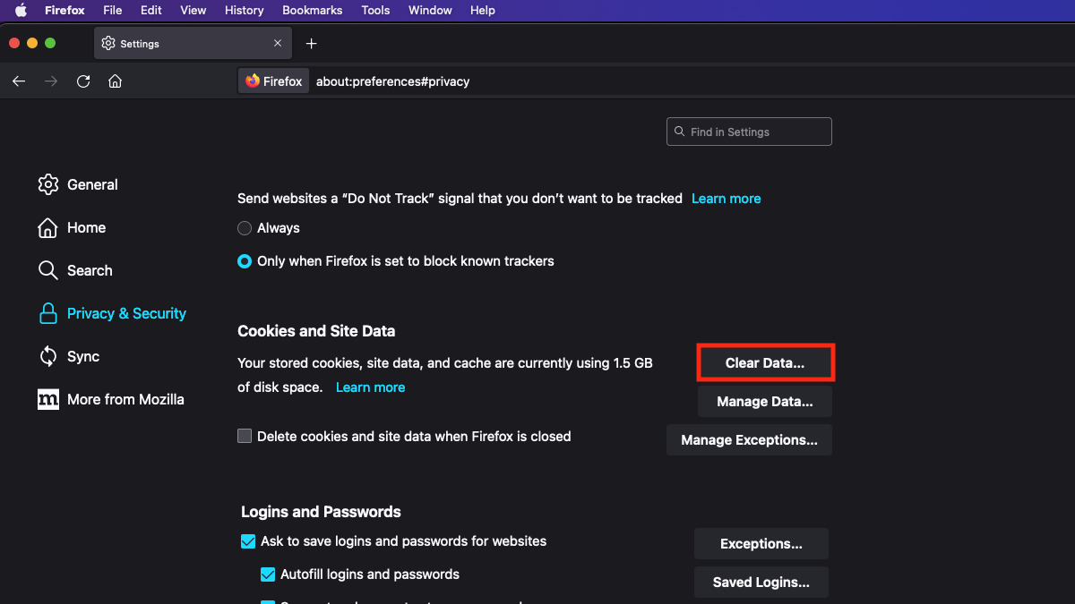1075x604 pixels.
Task: Open General settings gear icon
Action: click(x=47, y=184)
